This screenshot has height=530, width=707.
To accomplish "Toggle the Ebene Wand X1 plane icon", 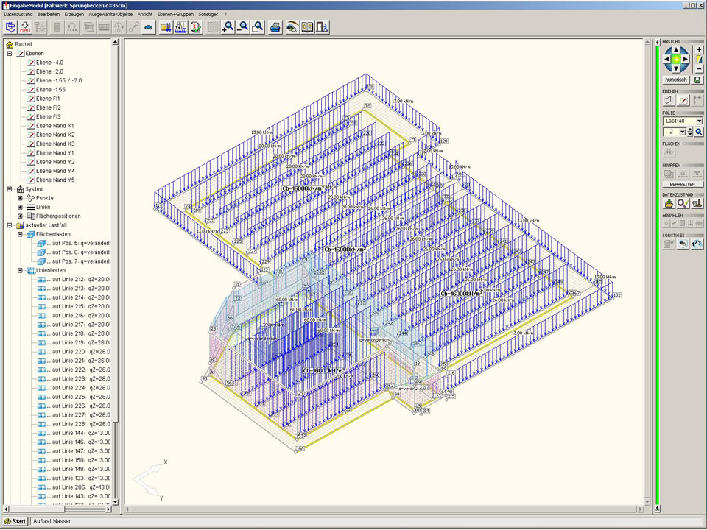I will (31, 126).
